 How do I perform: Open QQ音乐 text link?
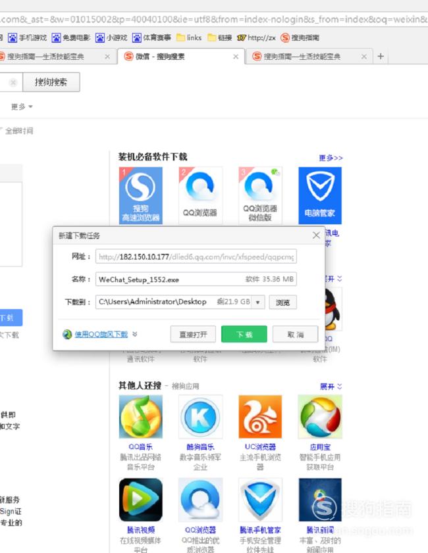pos(140,447)
